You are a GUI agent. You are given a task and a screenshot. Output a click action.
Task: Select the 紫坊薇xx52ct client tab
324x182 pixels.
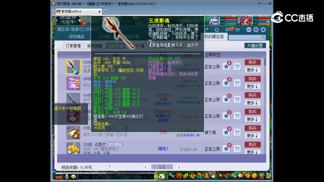click(78, 11)
